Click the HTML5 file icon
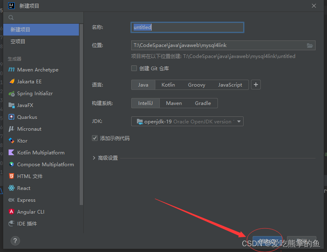Screen dimensions: 327x252 (11, 176)
